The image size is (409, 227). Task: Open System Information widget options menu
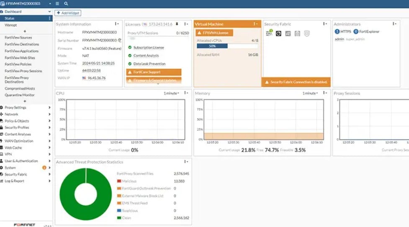pos(117,24)
